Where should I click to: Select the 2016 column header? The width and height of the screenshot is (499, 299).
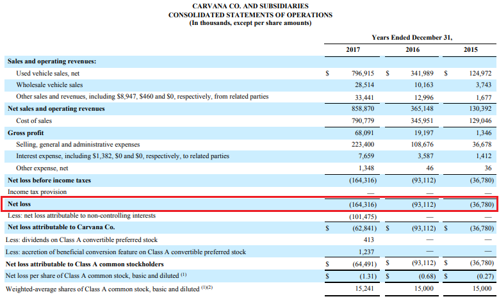tap(413, 50)
